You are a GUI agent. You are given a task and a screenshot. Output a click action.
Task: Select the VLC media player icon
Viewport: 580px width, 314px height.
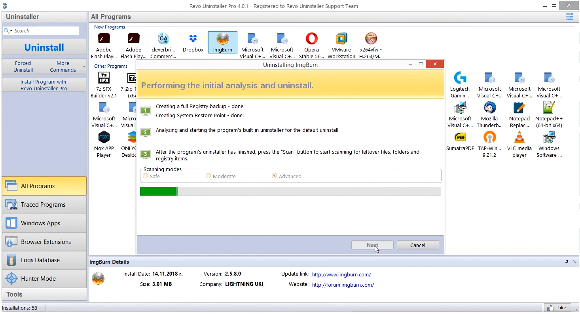click(x=519, y=137)
